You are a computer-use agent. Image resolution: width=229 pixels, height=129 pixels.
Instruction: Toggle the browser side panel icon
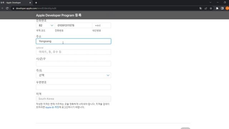pos(222,8)
